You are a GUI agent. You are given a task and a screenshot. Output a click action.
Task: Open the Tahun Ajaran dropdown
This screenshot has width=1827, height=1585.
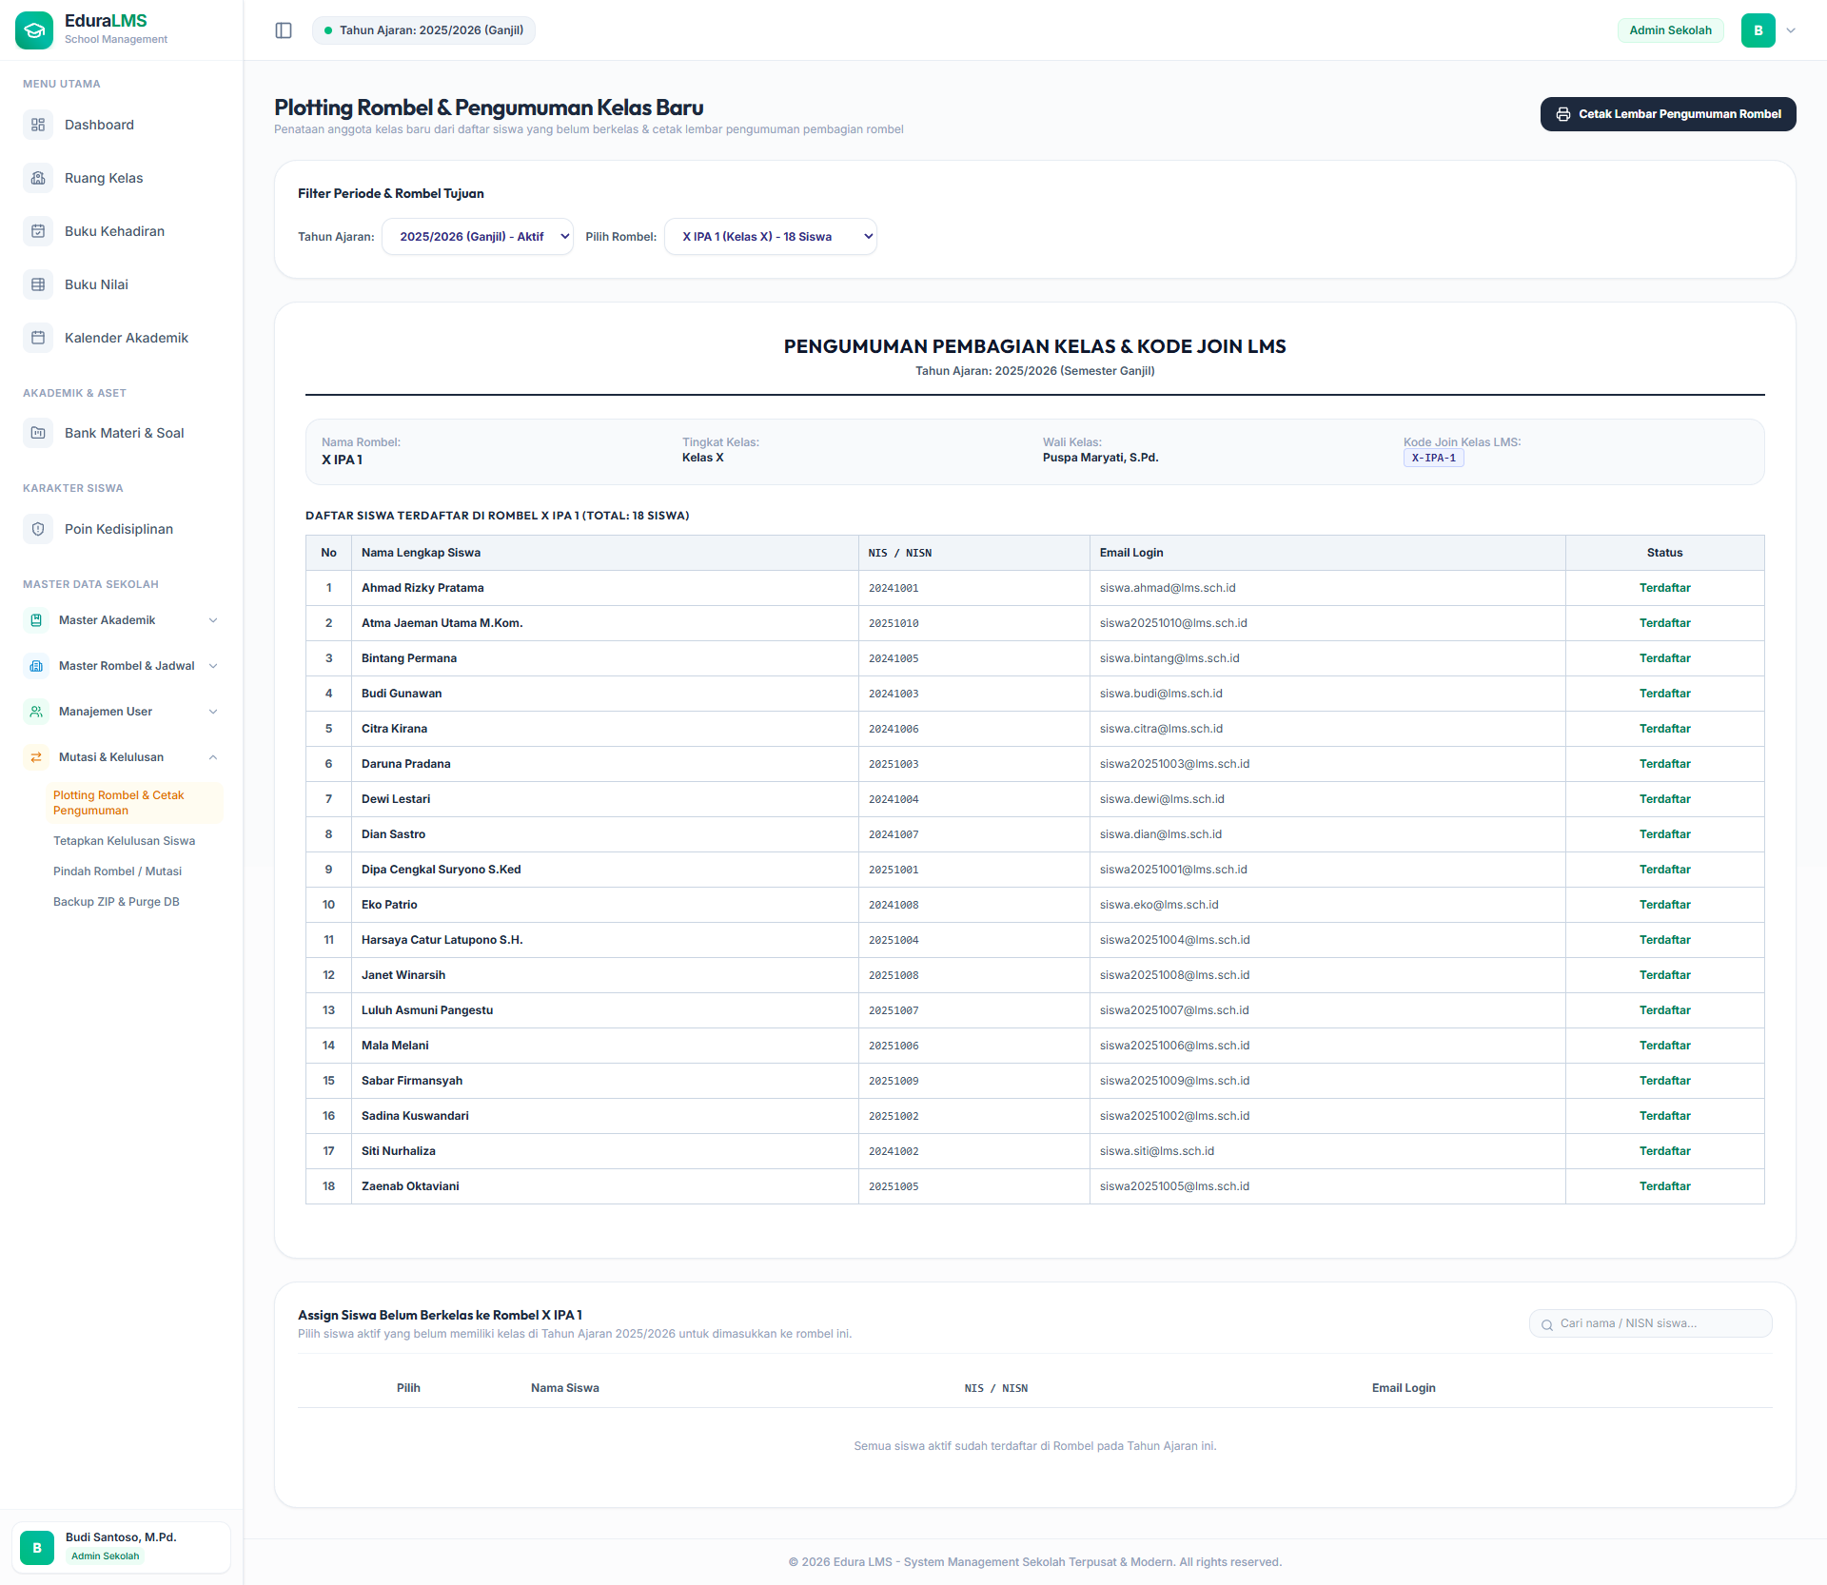[x=478, y=237]
